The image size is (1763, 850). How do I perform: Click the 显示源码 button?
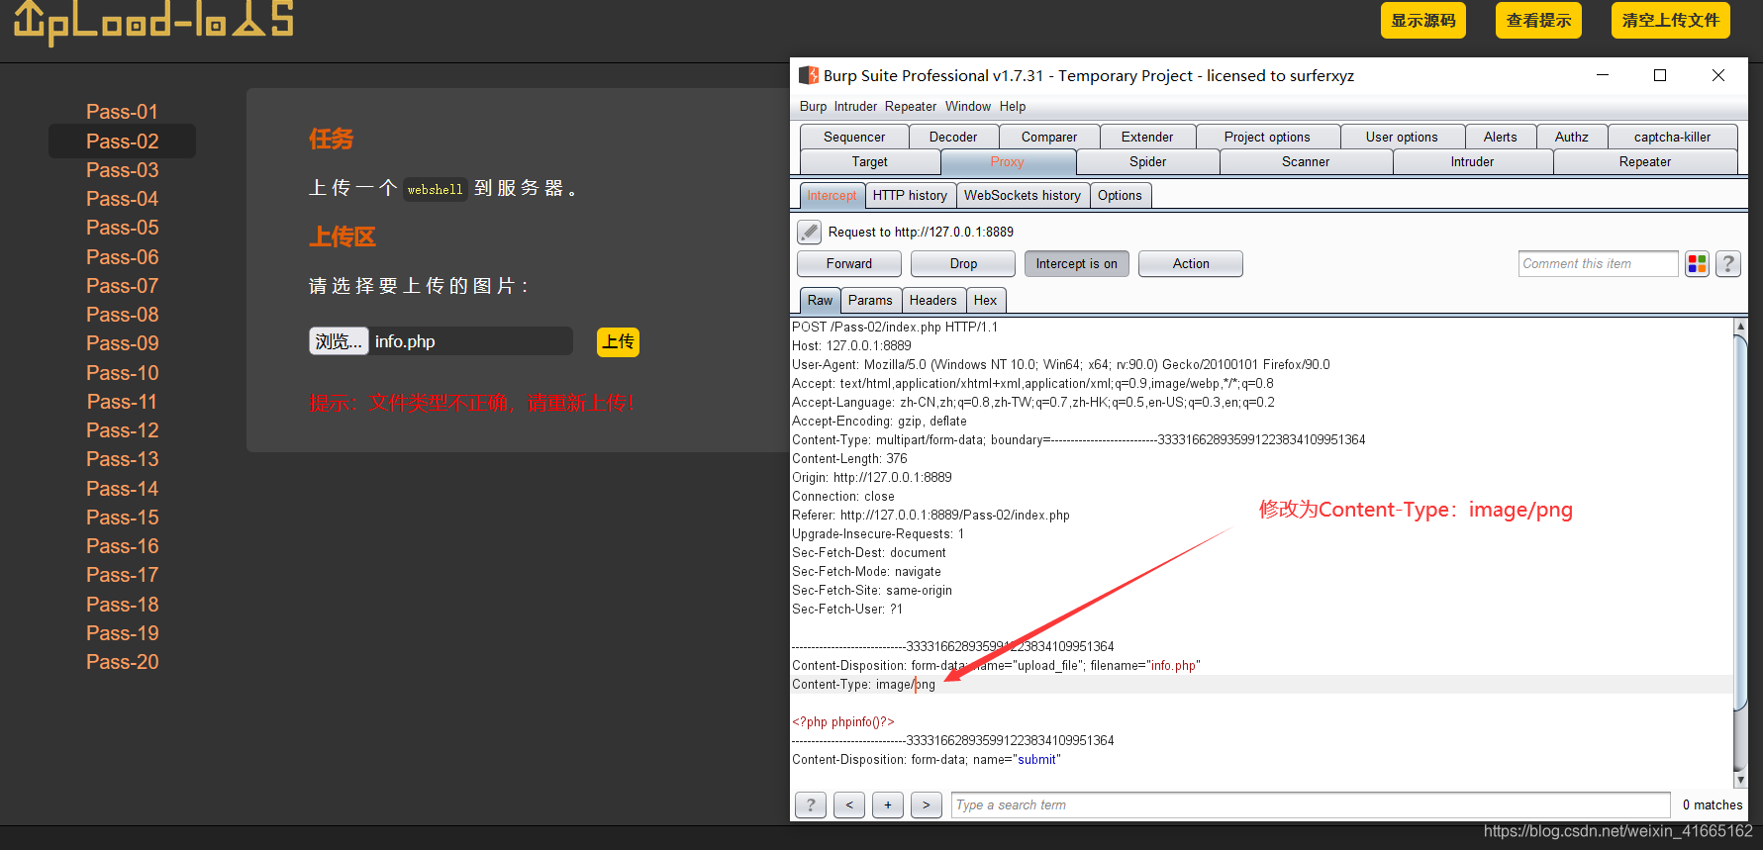(1423, 20)
